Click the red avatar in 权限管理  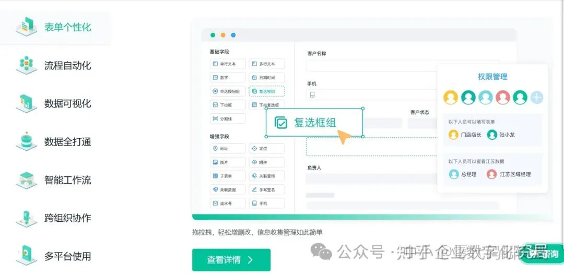pyautogui.click(x=503, y=97)
